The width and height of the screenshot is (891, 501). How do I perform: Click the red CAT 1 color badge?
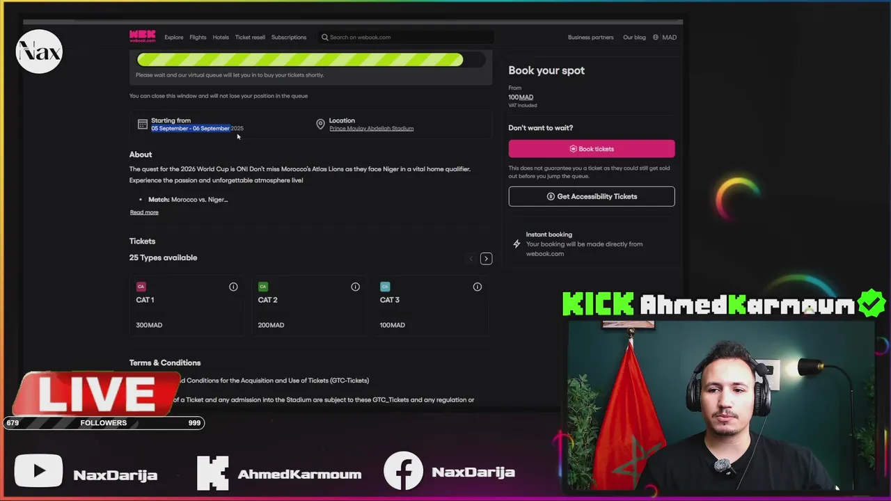click(x=141, y=287)
